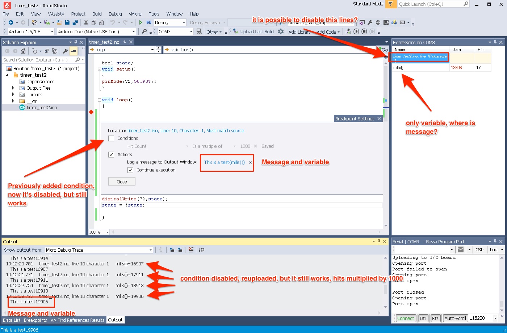
Task: Toggle word wrap icon in Output toolbar
Action: click(x=202, y=250)
